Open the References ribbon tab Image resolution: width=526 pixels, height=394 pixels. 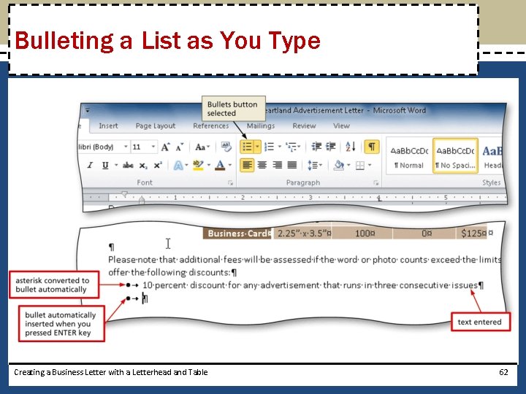(x=210, y=126)
